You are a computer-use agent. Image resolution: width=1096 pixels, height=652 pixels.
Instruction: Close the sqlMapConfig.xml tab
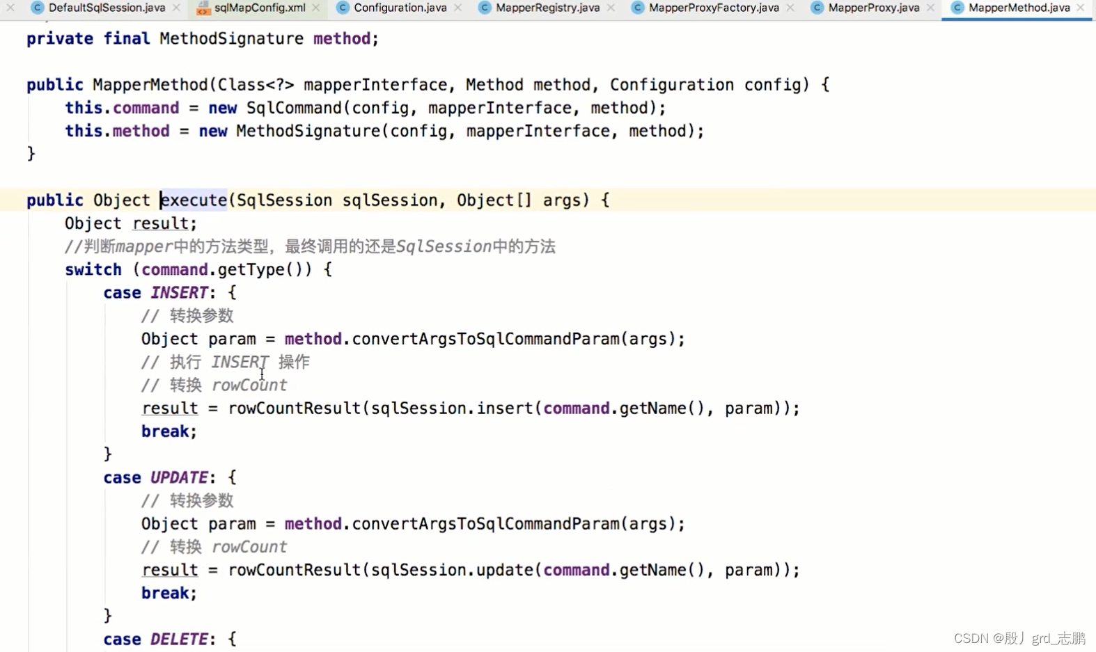click(316, 8)
